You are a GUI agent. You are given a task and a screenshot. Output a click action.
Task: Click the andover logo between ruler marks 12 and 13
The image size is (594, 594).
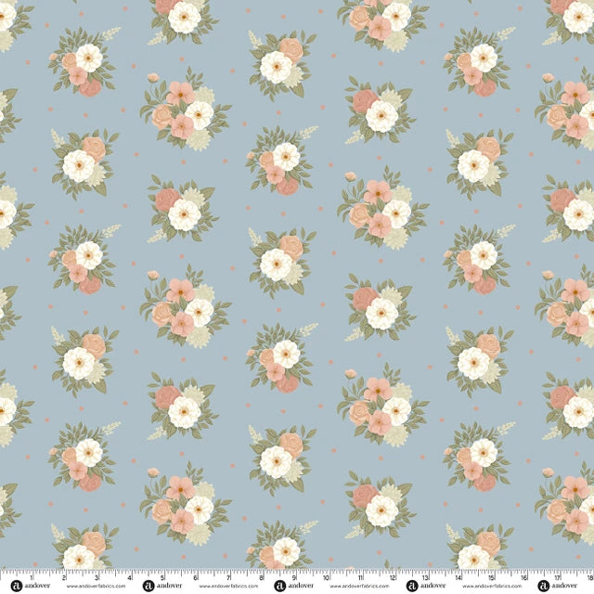412,586
